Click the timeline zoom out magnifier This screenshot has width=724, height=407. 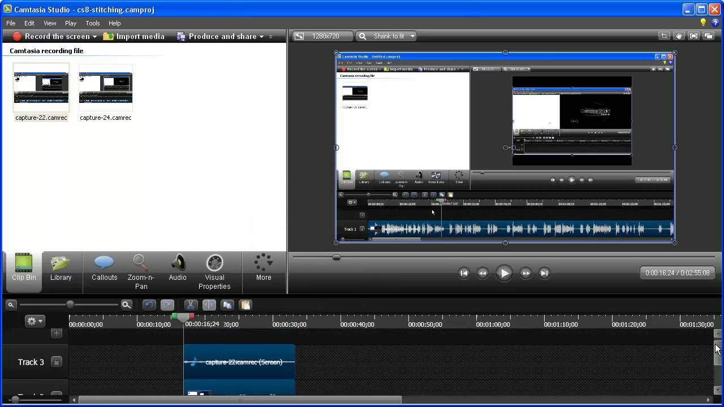[x=10, y=305]
